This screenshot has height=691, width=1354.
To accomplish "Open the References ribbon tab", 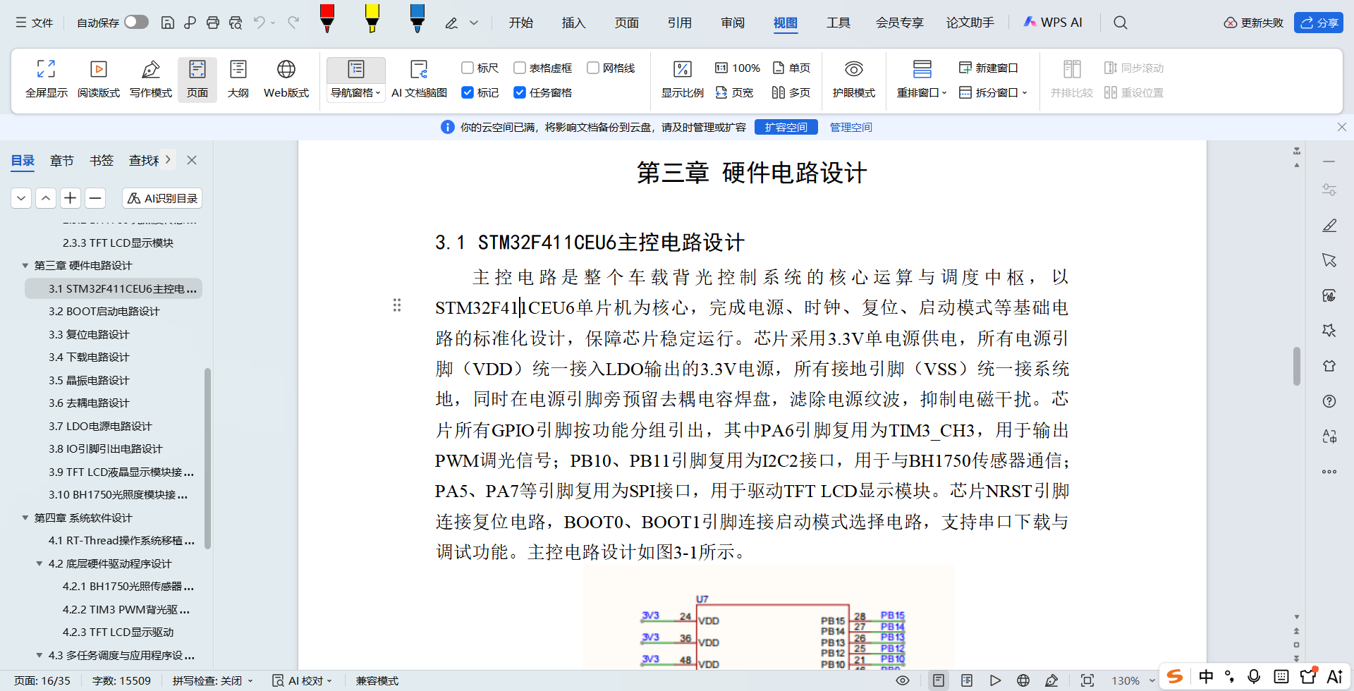I will [680, 23].
